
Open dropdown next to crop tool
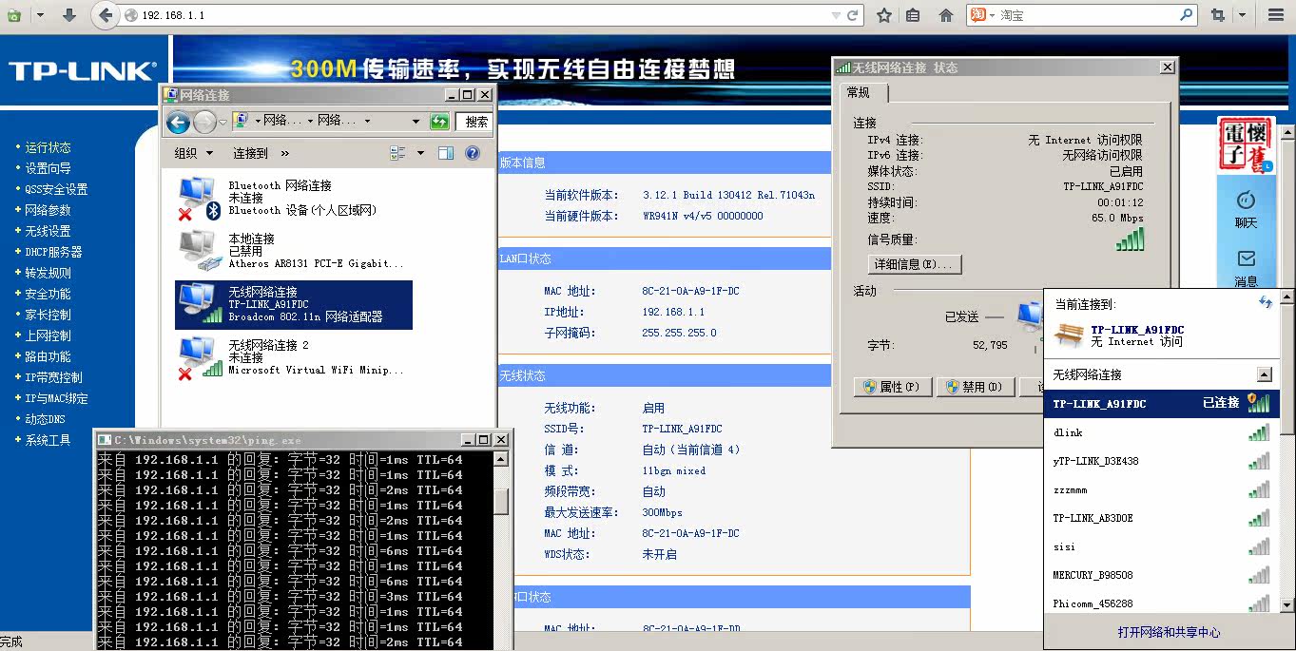tap(1242, 15)
